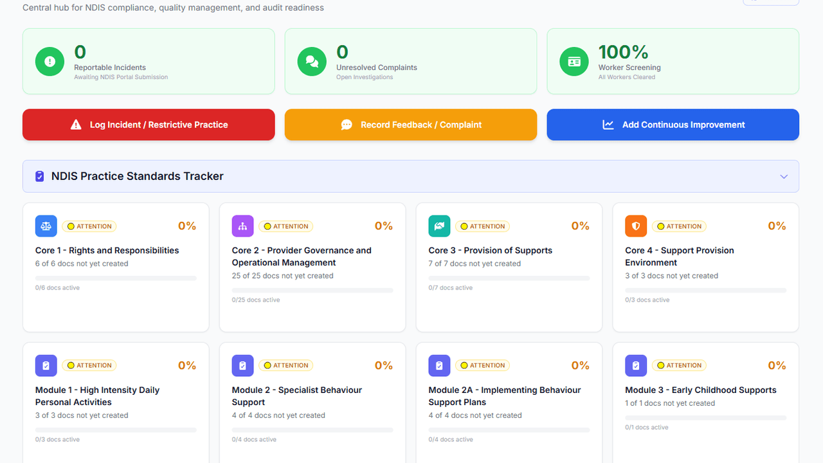Click chart icon on Add Continuous Improvement button

point(608,125)
